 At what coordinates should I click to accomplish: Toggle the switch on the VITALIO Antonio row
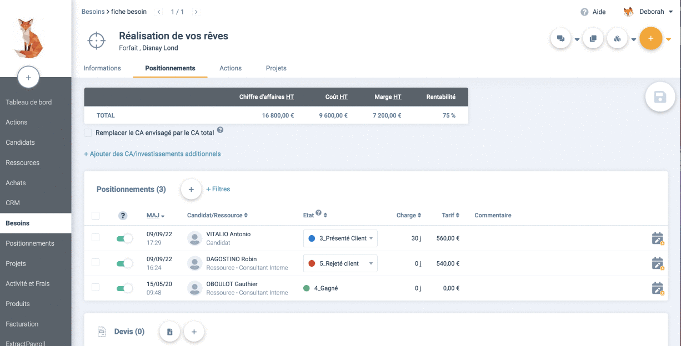coord(124,238)
